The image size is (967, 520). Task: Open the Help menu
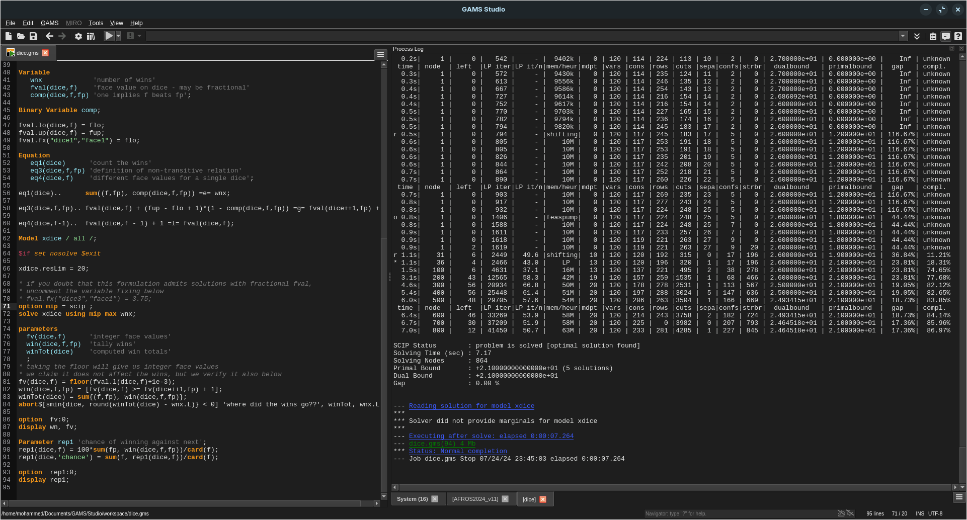[136, 23]
